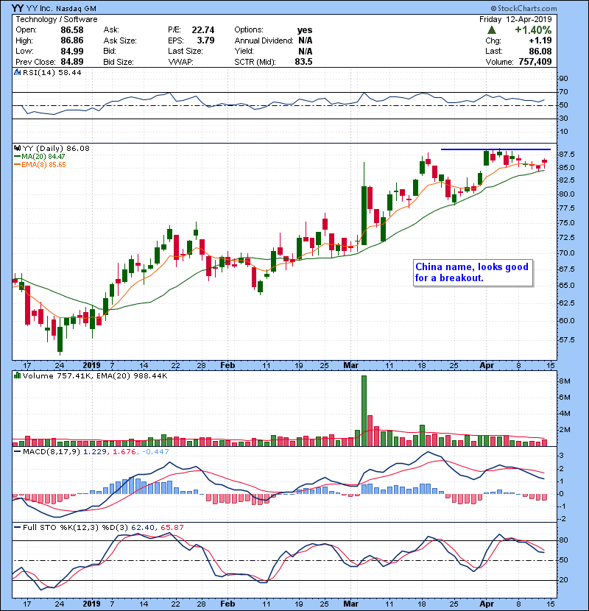Click the RSI(14) 58.44 label

click(52, 72)
